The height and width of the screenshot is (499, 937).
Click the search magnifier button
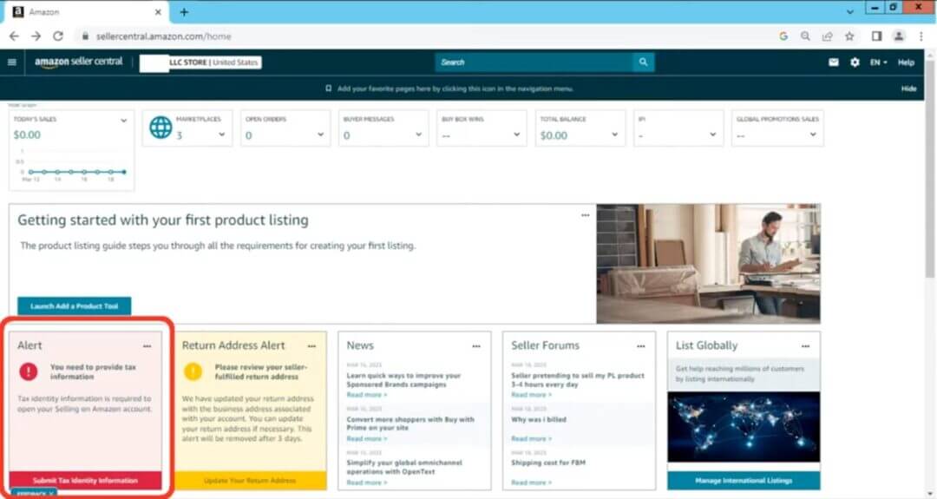pyautogui.click(x=643, y=62)
